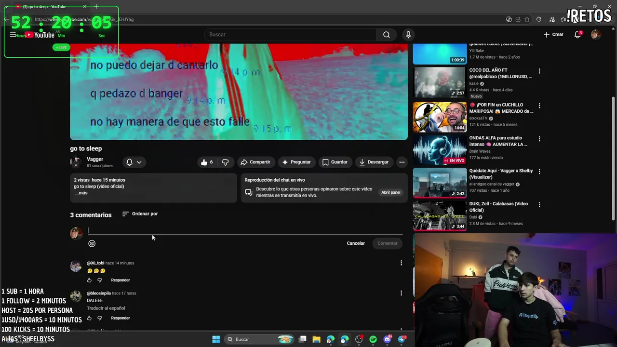617x347 pixels.
Task: Click the YouTube search magnifier button
Action: point(387,35)
